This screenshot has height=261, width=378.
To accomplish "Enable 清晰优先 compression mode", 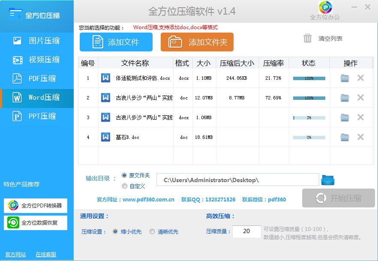I will [x=152, y=231].
